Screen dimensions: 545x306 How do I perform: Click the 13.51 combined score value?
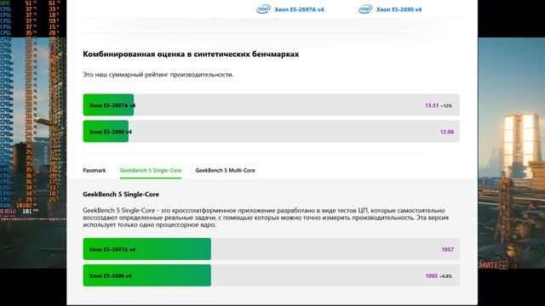[x=432, y=105]
